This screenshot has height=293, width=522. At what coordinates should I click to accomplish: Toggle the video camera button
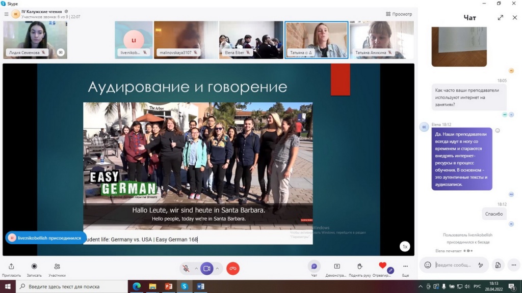tap(207, 268)
